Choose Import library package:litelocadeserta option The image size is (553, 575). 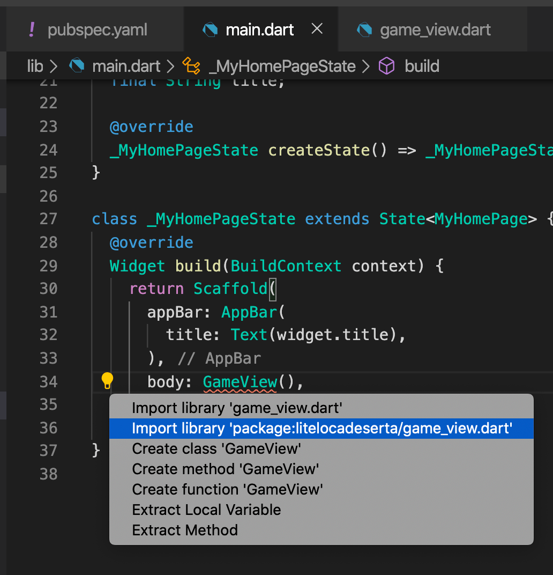pos(322,429)
